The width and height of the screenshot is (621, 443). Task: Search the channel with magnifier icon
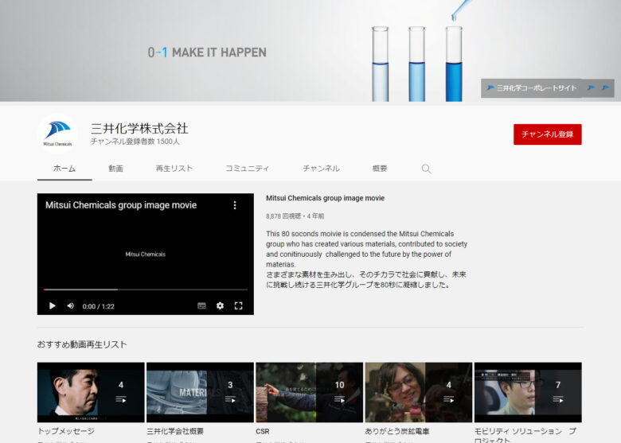coord(426,169)
